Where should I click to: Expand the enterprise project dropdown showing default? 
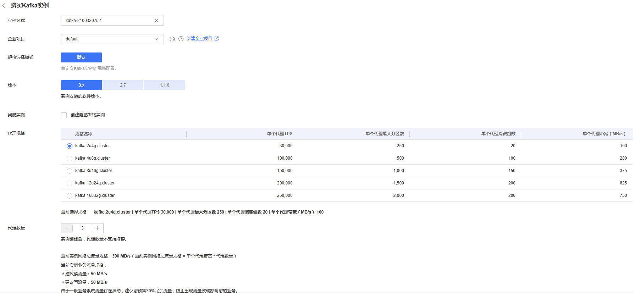(112, 39)
